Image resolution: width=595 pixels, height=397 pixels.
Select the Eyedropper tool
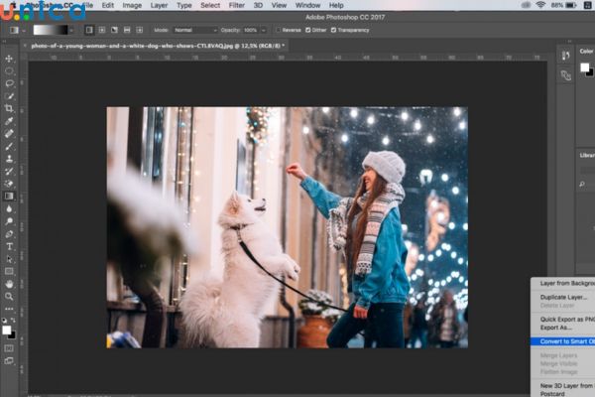pyautogui.click(x=9, y=121)
